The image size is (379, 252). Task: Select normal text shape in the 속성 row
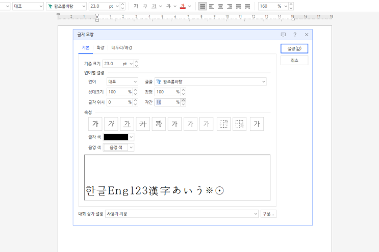(257, 124)
